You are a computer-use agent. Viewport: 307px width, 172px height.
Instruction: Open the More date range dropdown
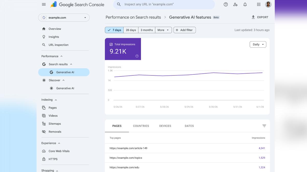(163, 30)
